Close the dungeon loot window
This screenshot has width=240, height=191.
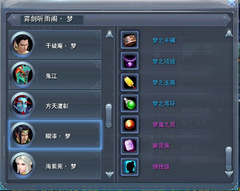[233, 3]
